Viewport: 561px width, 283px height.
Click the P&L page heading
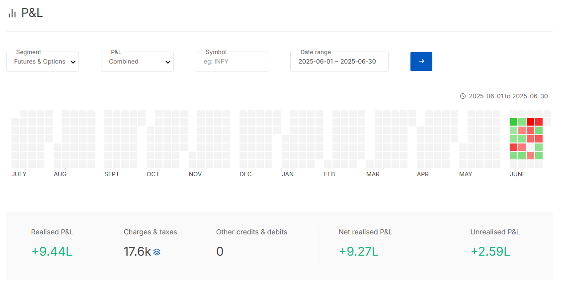tap(32, 13)
